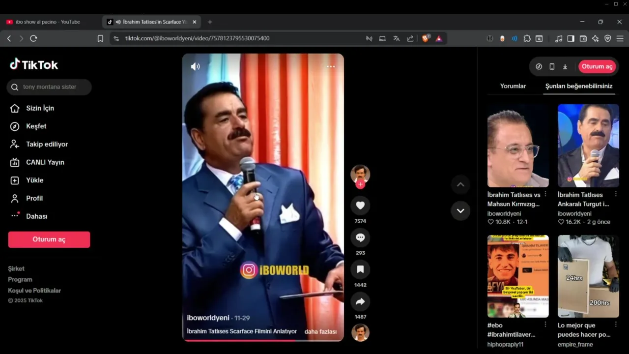Image resolution: width=629 pixels, height=354 pixels.
Task: Open the empire_frame profile link
Action: point(576,345)
